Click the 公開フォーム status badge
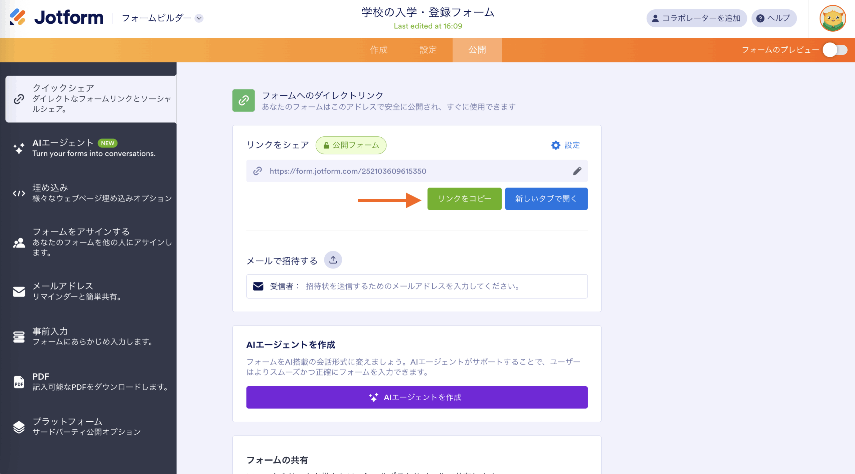This screenshot has width=855, height=474. pyautogui.click(x=351, y=145)
